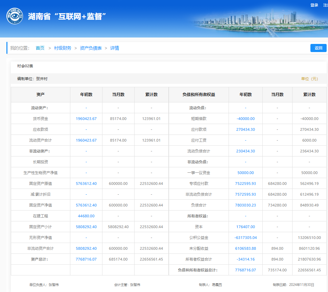Open 一事一议资金 opening balance 50000.00
The width and height of the screenshot is (328, 292).
tap(245, 173)
